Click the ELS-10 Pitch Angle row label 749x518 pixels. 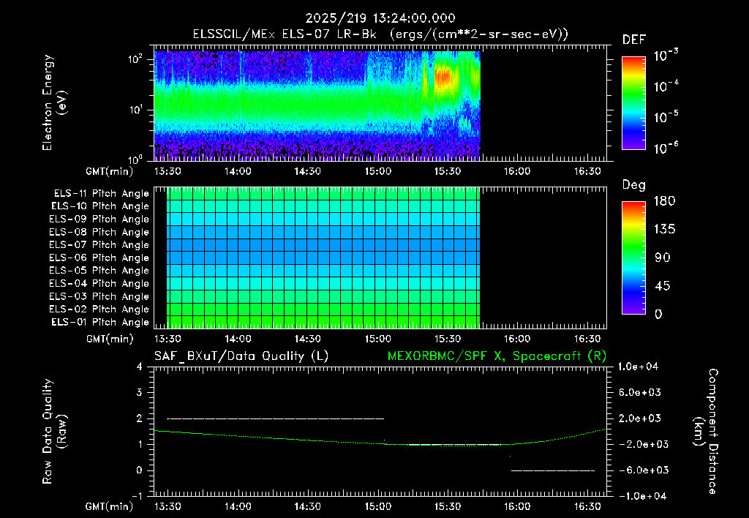(100, 206)
